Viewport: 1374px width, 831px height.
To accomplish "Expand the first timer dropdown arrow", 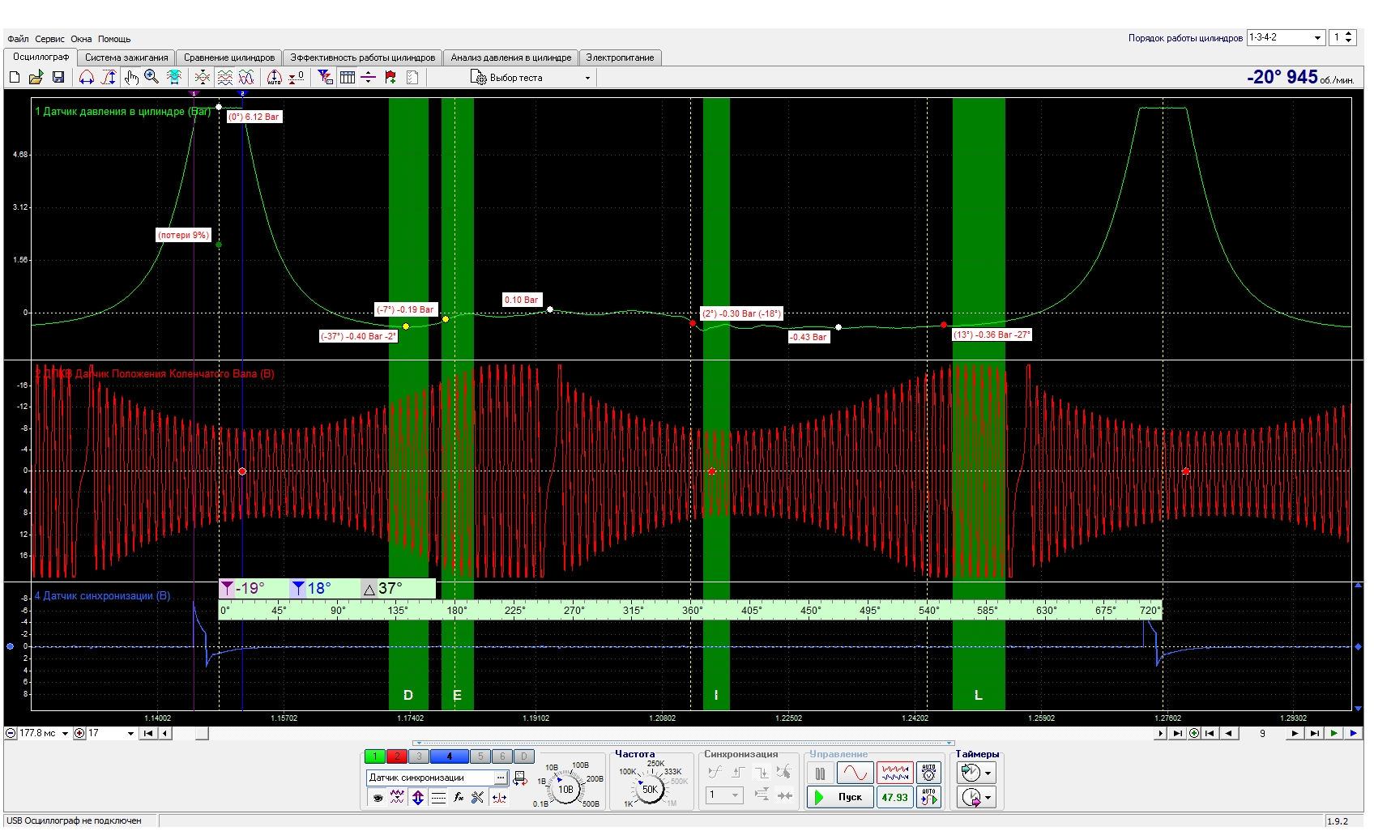I will point(988,773).
